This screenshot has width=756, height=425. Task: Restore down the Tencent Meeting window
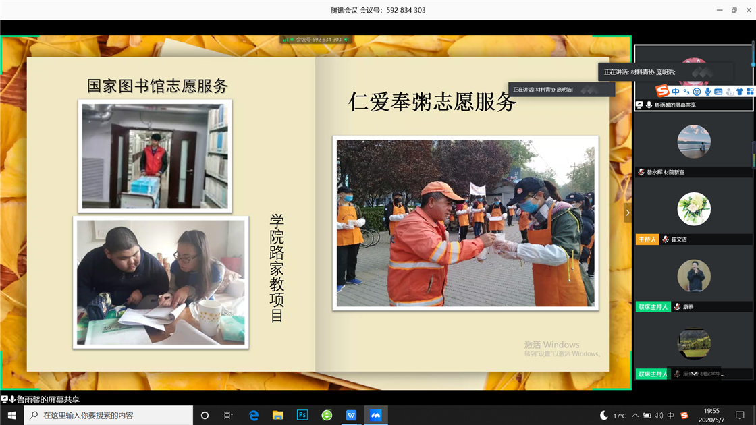(x=734, y=10)
